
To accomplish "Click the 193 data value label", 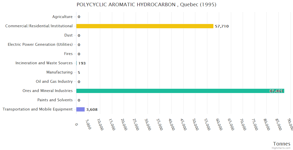I will click(82, 63).
